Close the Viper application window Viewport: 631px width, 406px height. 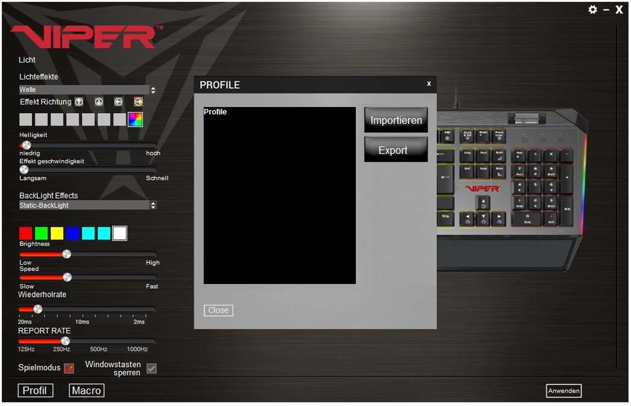click(x=619, y=10)
